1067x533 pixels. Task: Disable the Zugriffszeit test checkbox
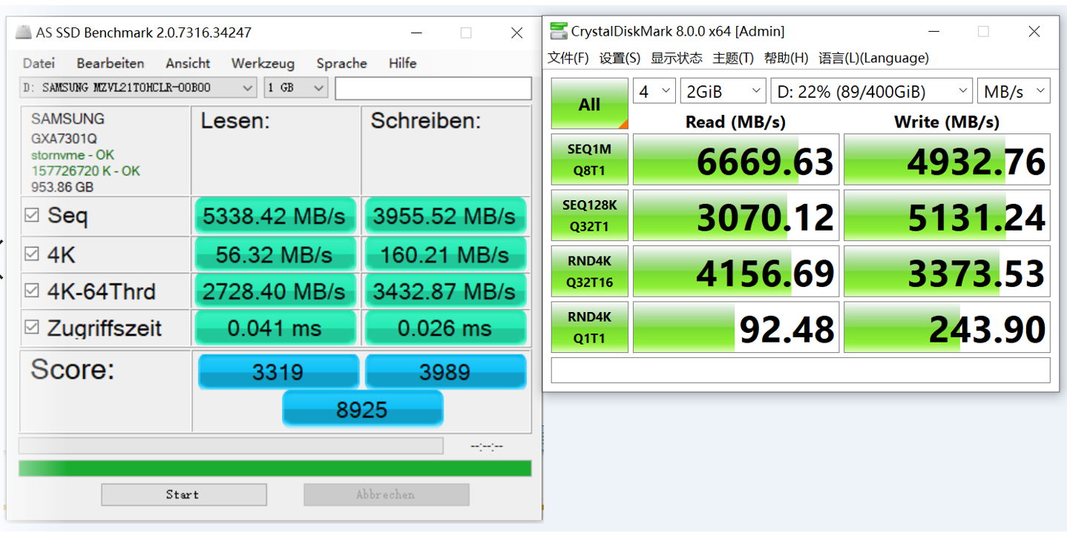(x=32, y=328)
